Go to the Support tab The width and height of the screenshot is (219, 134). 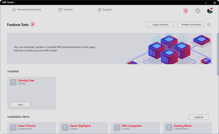[x=104, y=10]
